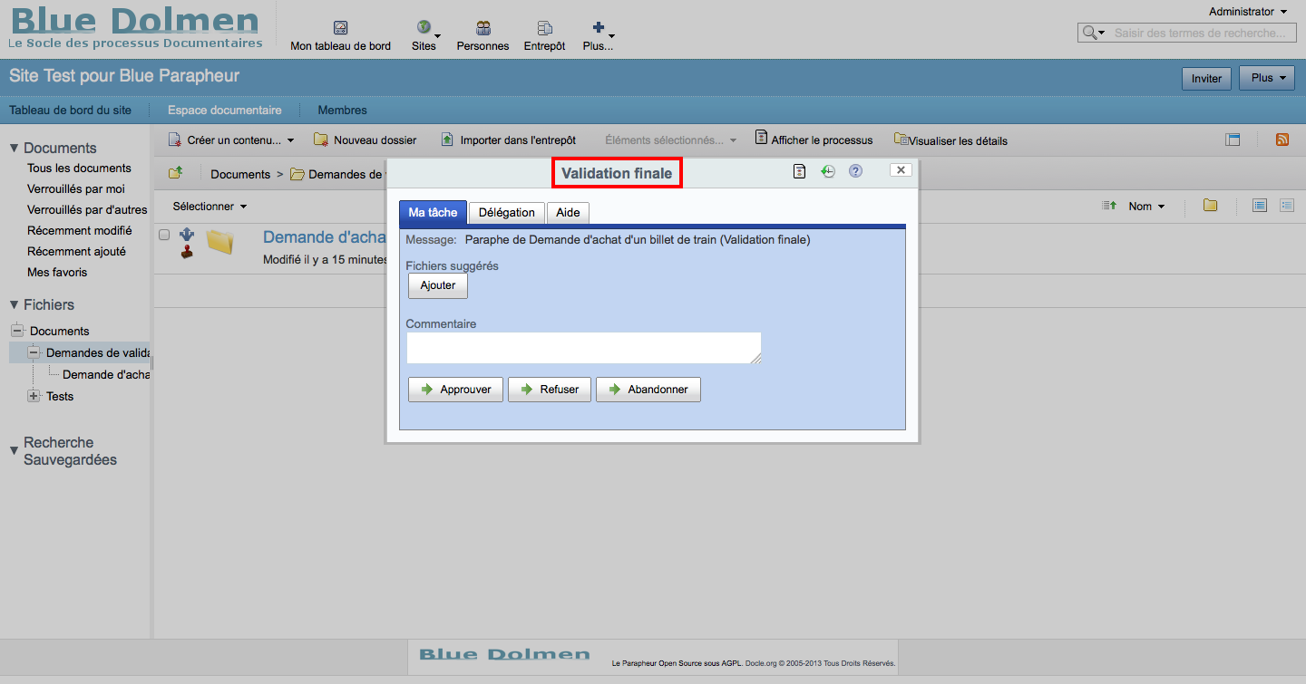Open the Plus... menu in the header
The image size is (1306, 684).
[x=598, y=35]
